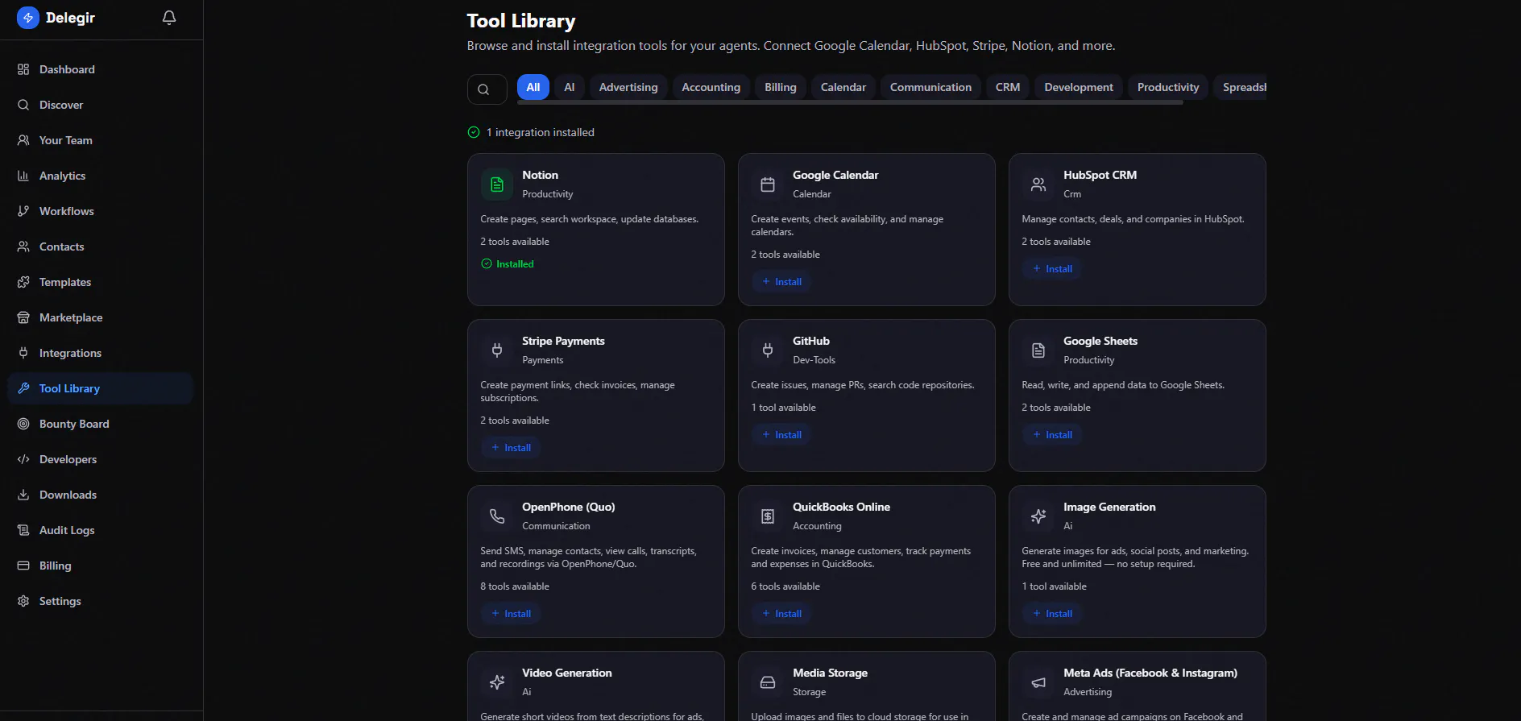The height and width of the screenshot is (721, 1521).
Task: Click the Stripe Payments plug icon
Action: click(x=497, y=350)
